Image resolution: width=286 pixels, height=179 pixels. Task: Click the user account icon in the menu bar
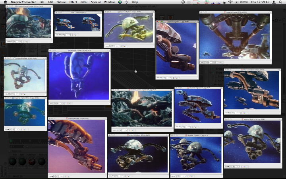[x=274, y=2]
